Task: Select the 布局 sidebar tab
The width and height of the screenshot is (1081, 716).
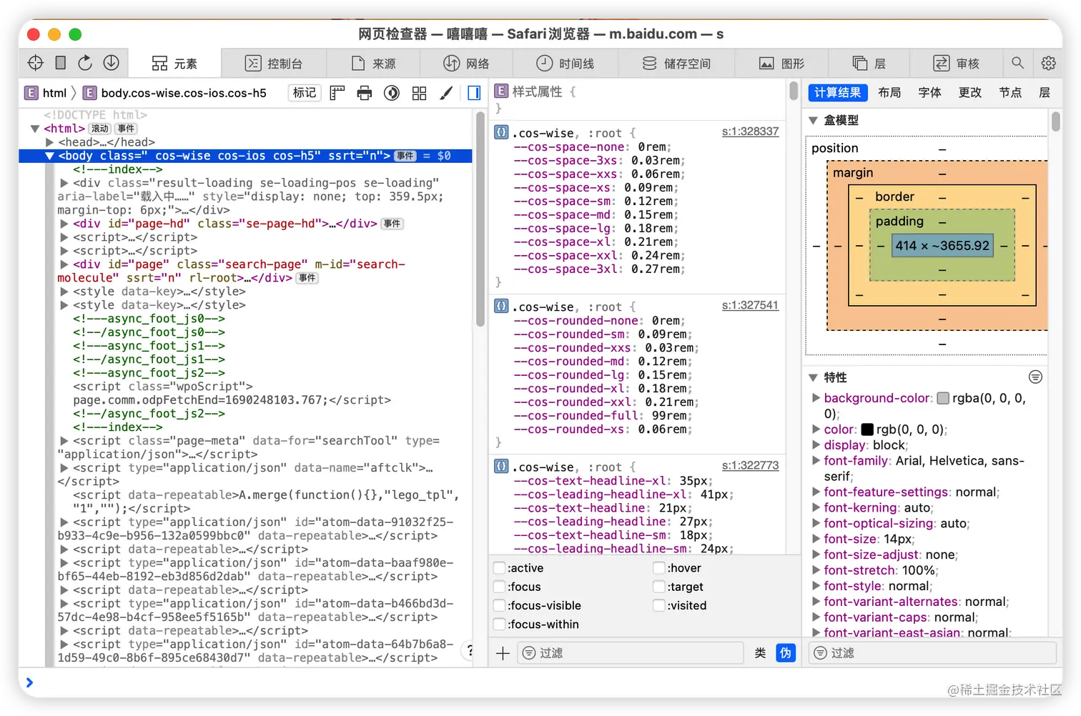Action: click(889, 93)
